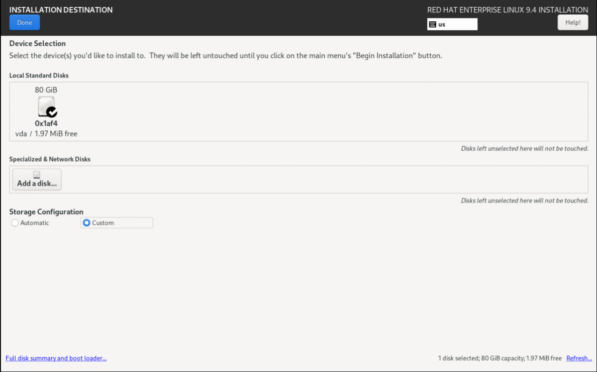The image size is (597, 372).
Task: Click the 0x1af4 disk model label
Action: pyautogui.click(x=46, y=123)
